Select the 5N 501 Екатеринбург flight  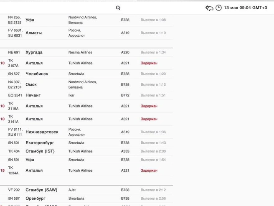86,143
